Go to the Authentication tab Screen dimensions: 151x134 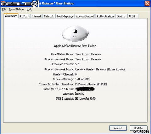pos(105,16)
